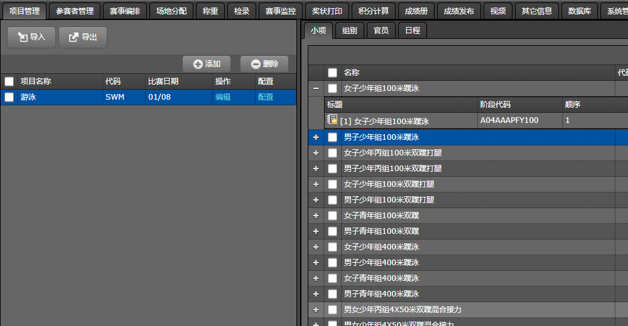Screen dimensions: 628x326
Task: Sort by the 比赛日期 column header
Action: coord(163,81)
